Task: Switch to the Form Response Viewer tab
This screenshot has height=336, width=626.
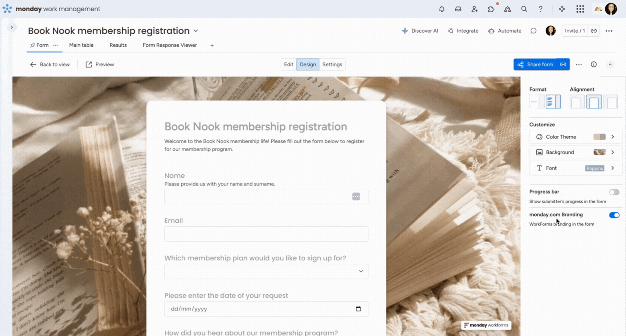Action: pos(170,45)
